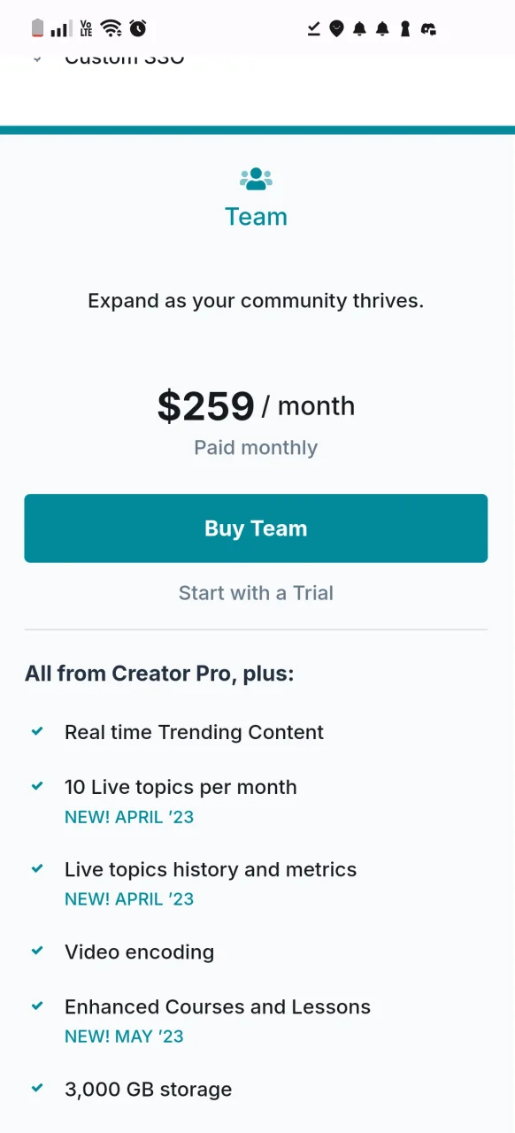Tap checkmark beside Real time Trending Content
515x1133 pixels.
tap(37, 731)
